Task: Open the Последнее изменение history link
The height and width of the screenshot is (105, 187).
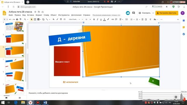Action: click(106, 15)
